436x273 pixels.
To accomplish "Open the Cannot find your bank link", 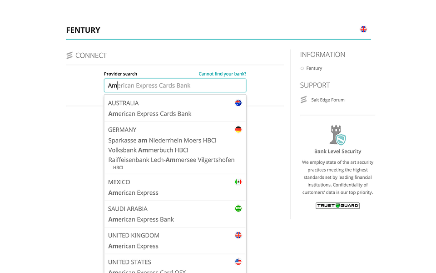I will point(223,74).
